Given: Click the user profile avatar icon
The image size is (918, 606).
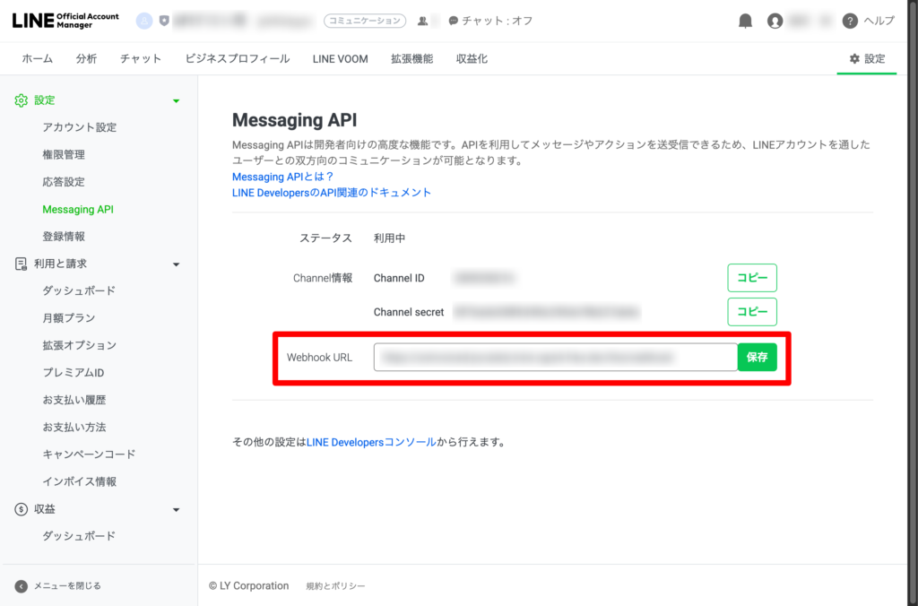Looking at the screenshot, I should (x=775, y=21).
